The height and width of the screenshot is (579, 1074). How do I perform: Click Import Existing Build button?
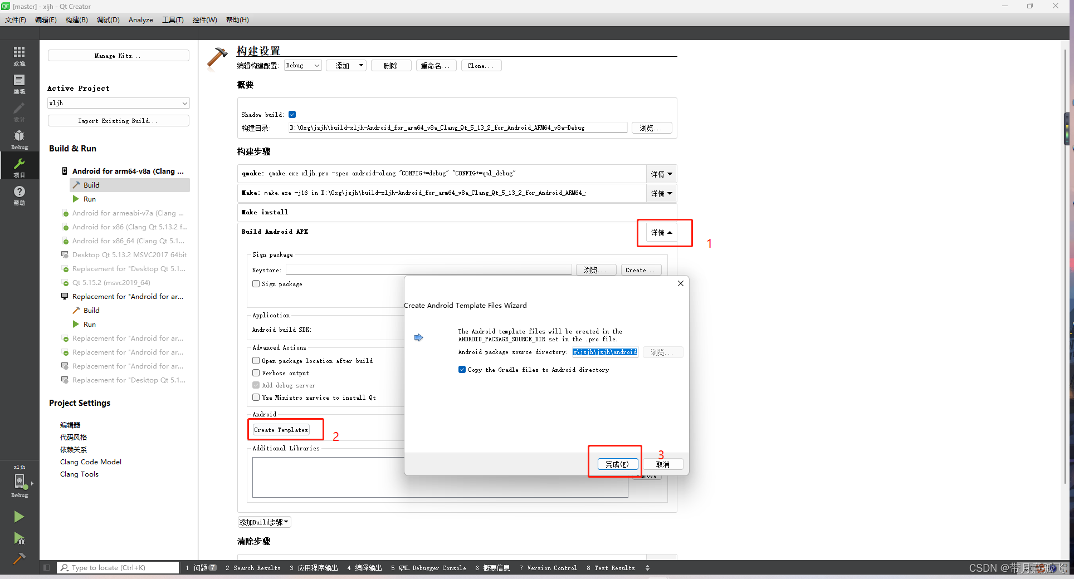[x=119, y=121]
